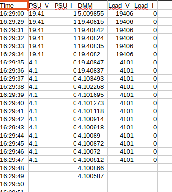Click the DMM reading 4.100872
This screenshot has width=172, height=192.
93,144
